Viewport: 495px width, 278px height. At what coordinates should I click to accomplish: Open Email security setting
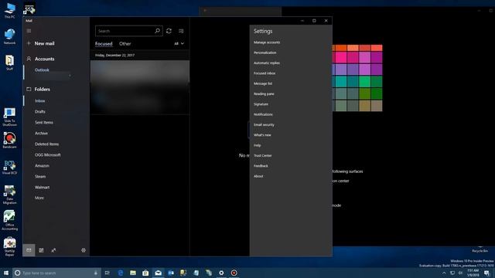tap(264, 125)
